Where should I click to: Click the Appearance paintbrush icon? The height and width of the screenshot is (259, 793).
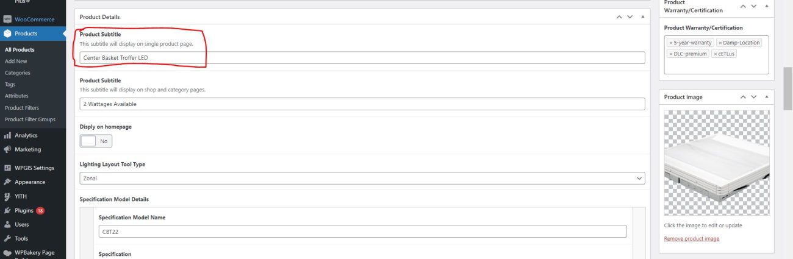[x=7, y=182]
